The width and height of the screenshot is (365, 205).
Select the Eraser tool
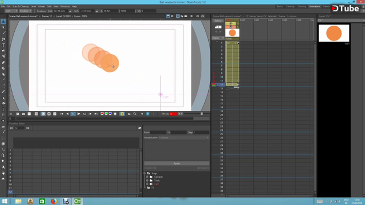pyautogui.click(x=3, y=62)
